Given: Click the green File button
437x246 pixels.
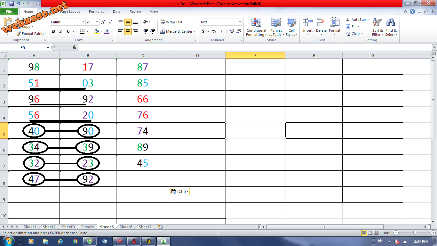Looking at the screenshot, I should coord(9,12).
